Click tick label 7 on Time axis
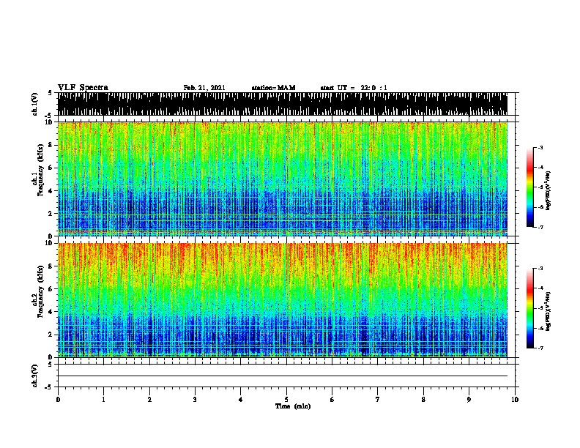 coord(378,400)
